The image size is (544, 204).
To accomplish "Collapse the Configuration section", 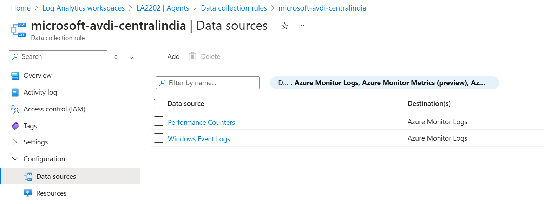I will (x=15, y=159).
